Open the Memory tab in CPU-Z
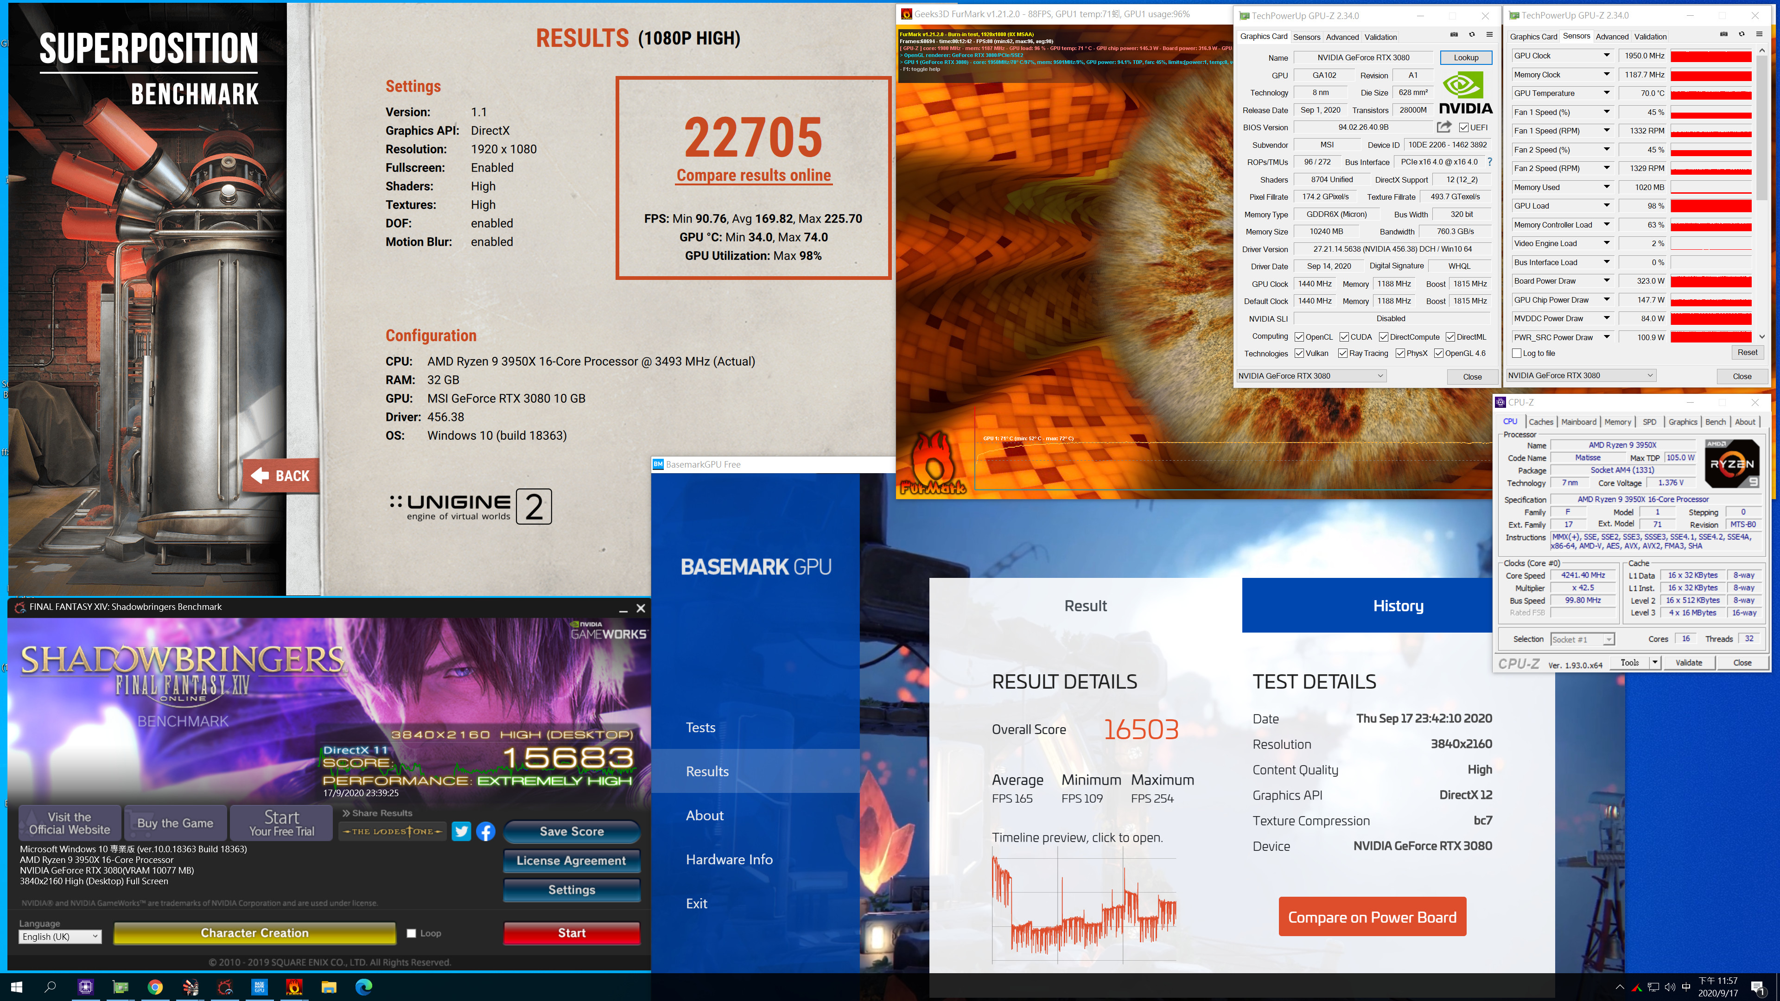1780x1001 pixels. 1618,421
